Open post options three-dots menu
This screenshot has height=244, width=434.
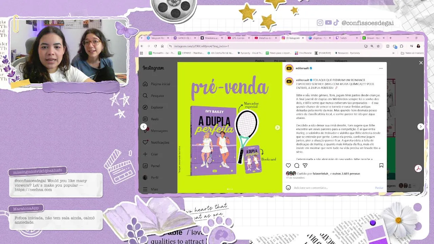[x=381, y=68]
